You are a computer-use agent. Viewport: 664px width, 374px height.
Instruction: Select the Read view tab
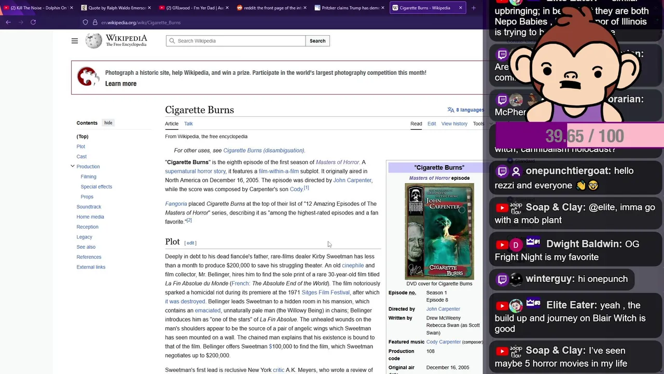(416, 124)
